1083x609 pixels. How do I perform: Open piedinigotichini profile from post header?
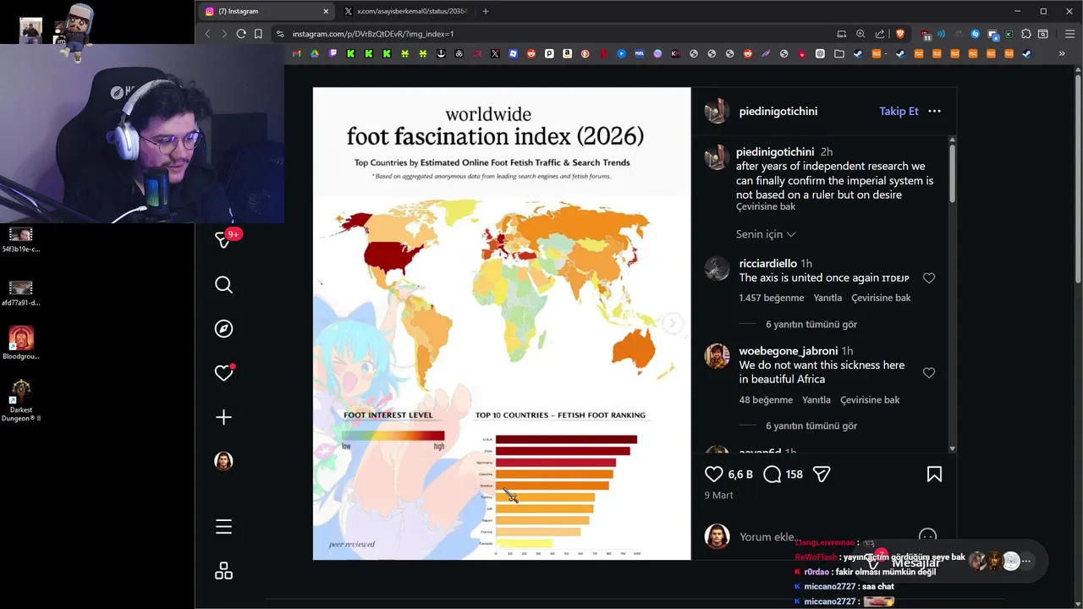click(778, 111)
